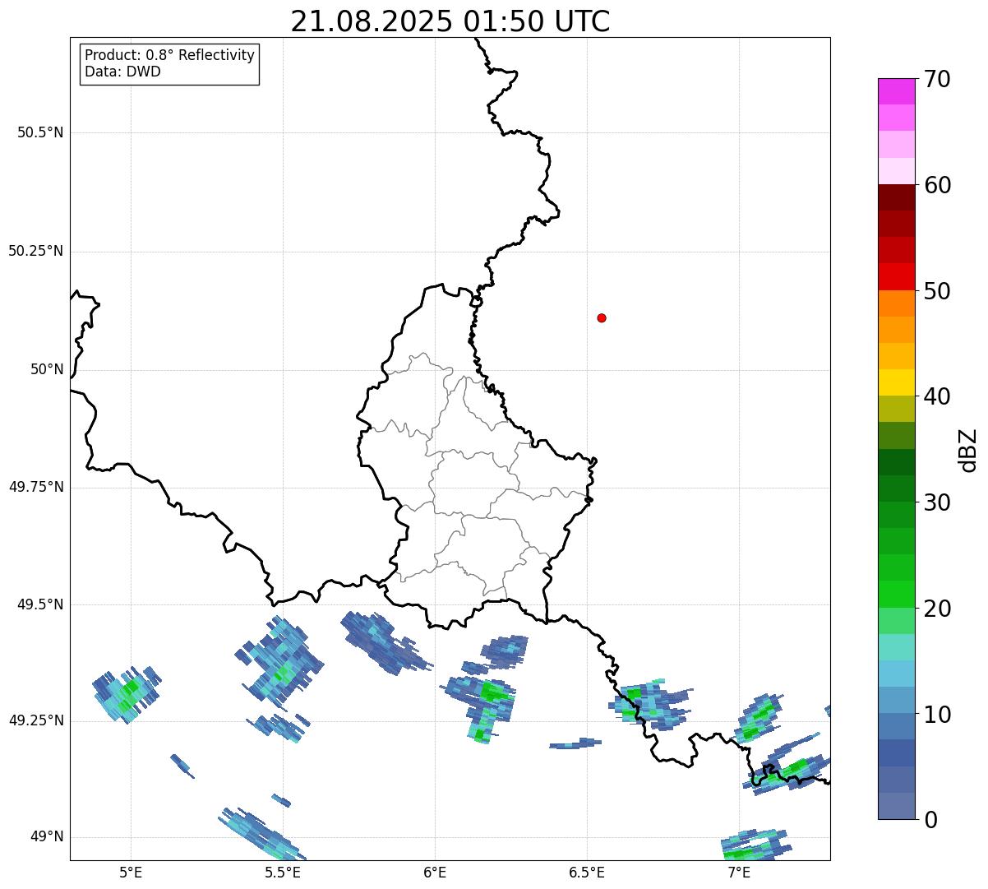988x889 pixels.
Task: Click the radar echo near 5°E 49.3°N
Action: pos(127,694)
